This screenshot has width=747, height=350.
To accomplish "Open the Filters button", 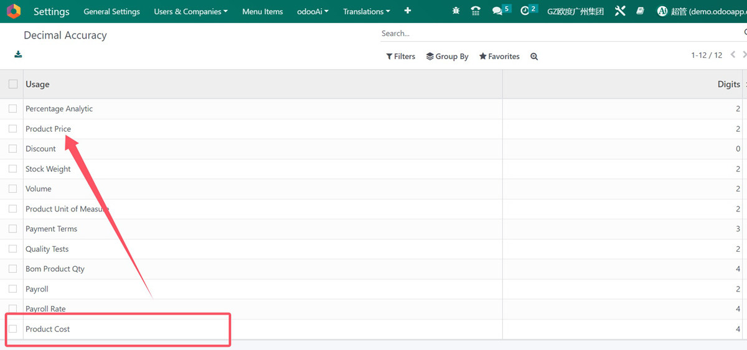I will [x=400, y=57].
